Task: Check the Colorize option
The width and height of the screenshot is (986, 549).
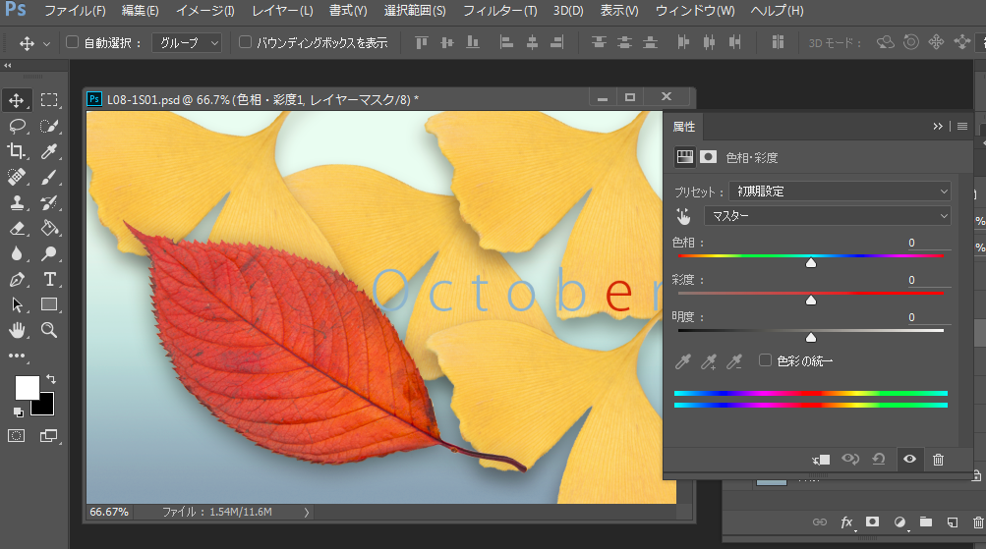Action: (x=765, y=359)
